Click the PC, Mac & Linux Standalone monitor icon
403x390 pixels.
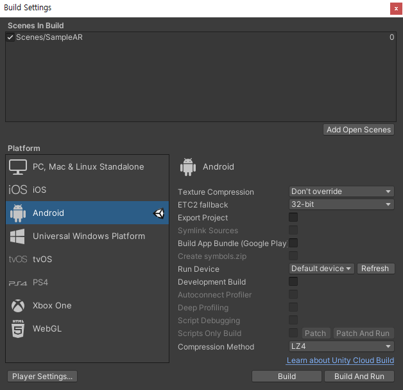pyautogui.click(x=18, y=167)
